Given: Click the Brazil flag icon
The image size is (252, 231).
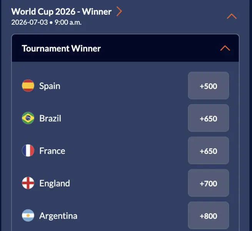Looking at the screenshot, I should pyautogui.click(x=28, y=118).
